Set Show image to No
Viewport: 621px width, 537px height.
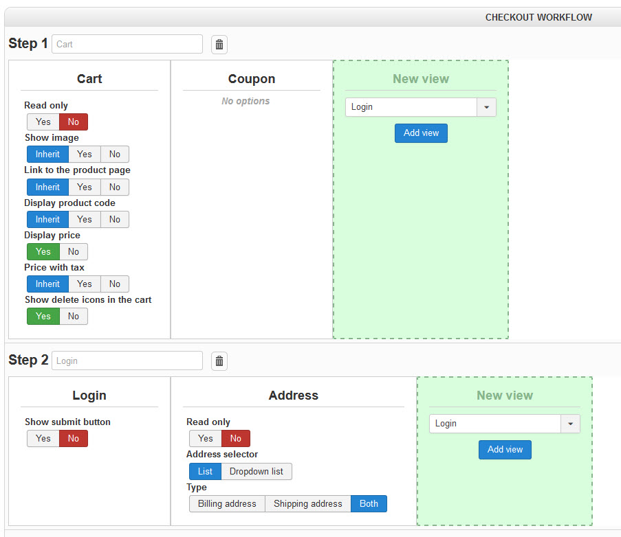coord(114,155)
